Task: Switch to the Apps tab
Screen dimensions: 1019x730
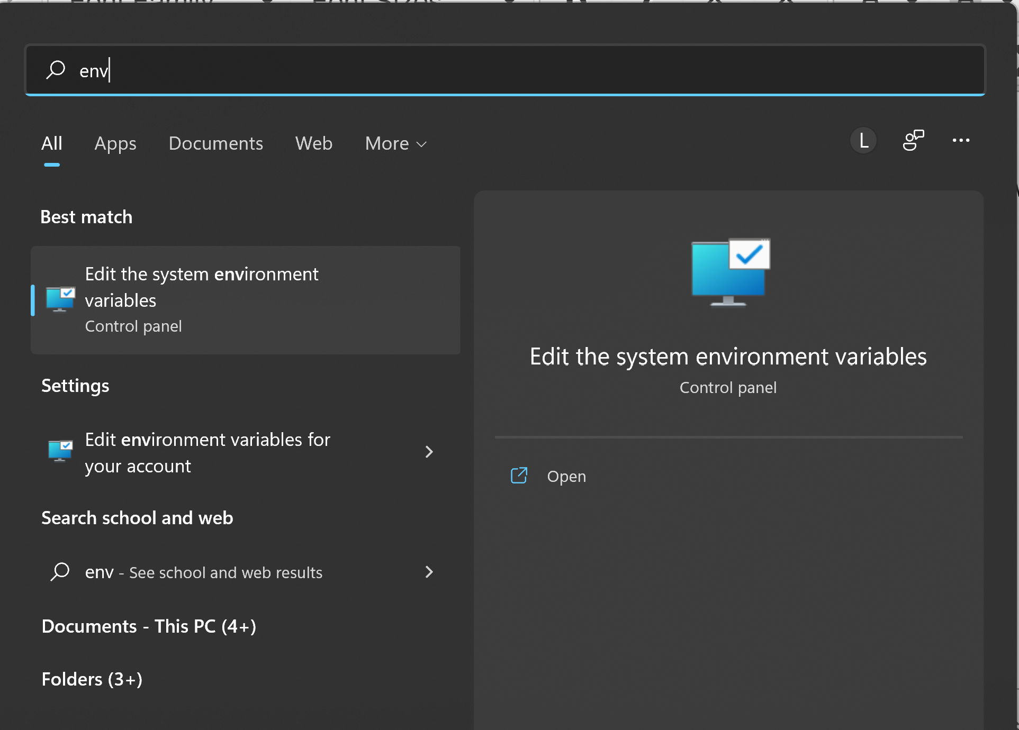Action: tap(115, 144)
